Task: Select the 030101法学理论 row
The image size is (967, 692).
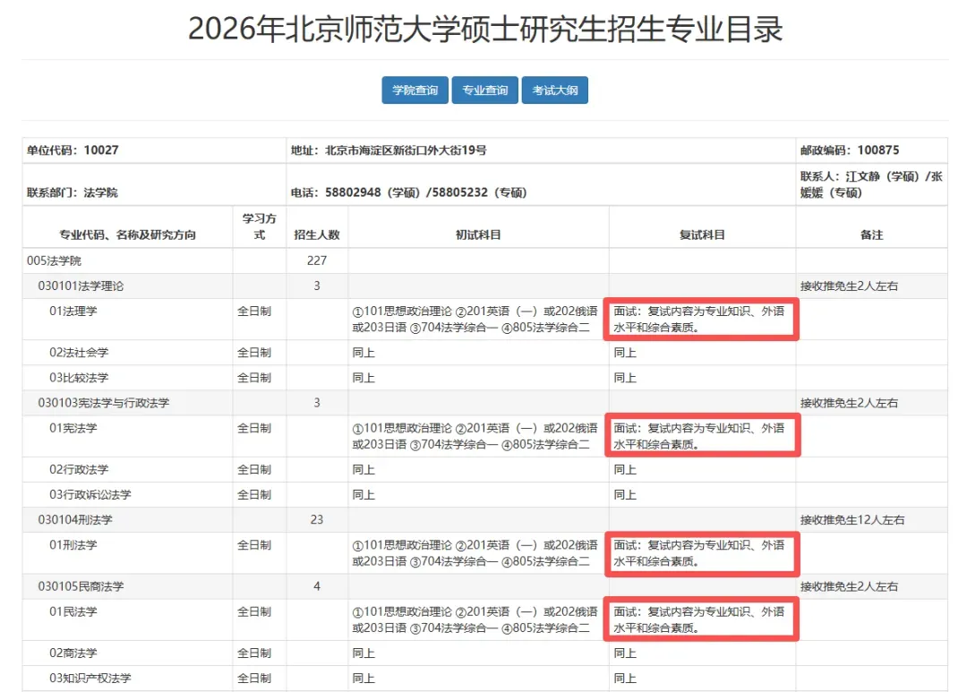Action: click(x=484, y=286)
